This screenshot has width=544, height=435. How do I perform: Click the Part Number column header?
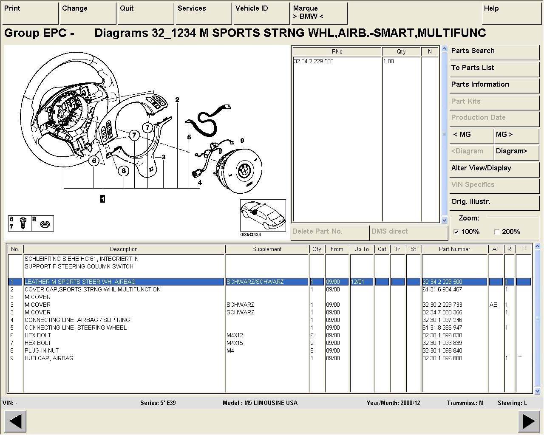(454, 249)
